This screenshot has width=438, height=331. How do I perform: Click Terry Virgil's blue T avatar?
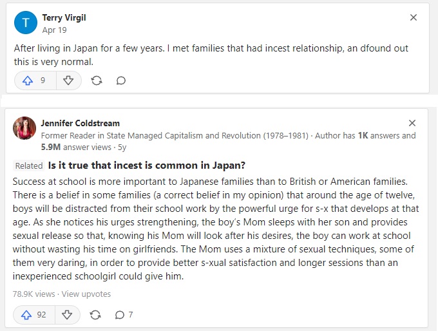coord(25,23)
